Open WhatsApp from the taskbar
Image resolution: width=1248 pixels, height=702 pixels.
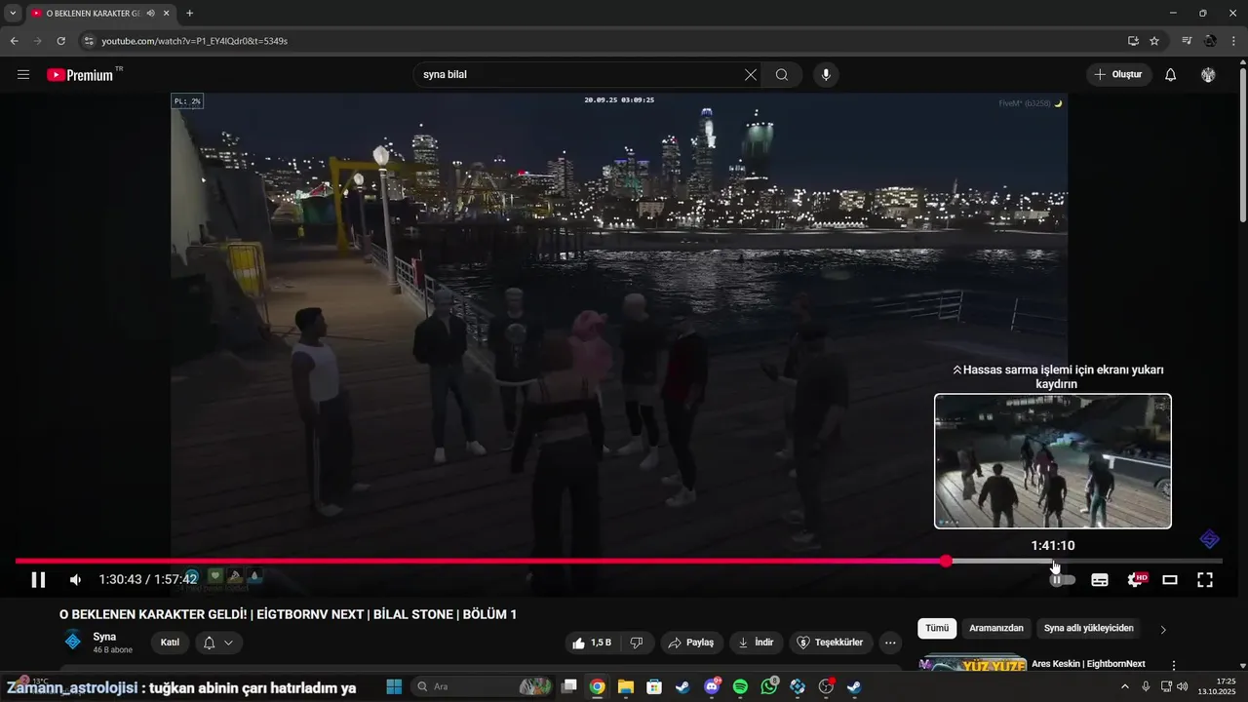[x=769, y=687]
